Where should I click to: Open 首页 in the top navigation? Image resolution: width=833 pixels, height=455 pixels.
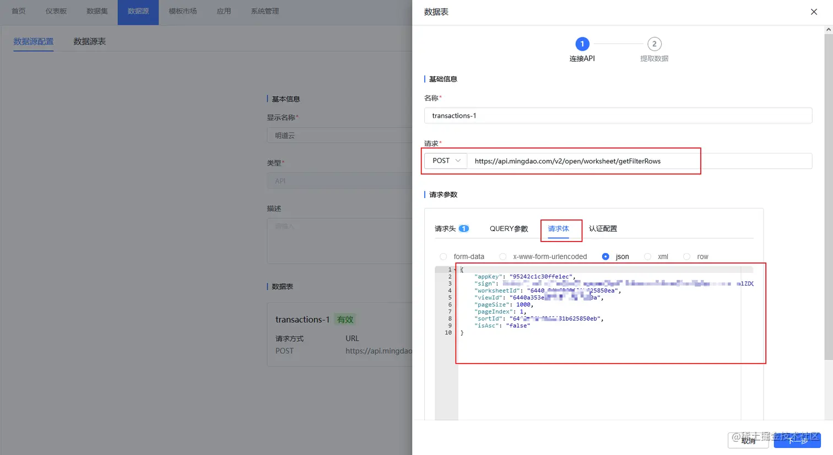tap(19, 11)
